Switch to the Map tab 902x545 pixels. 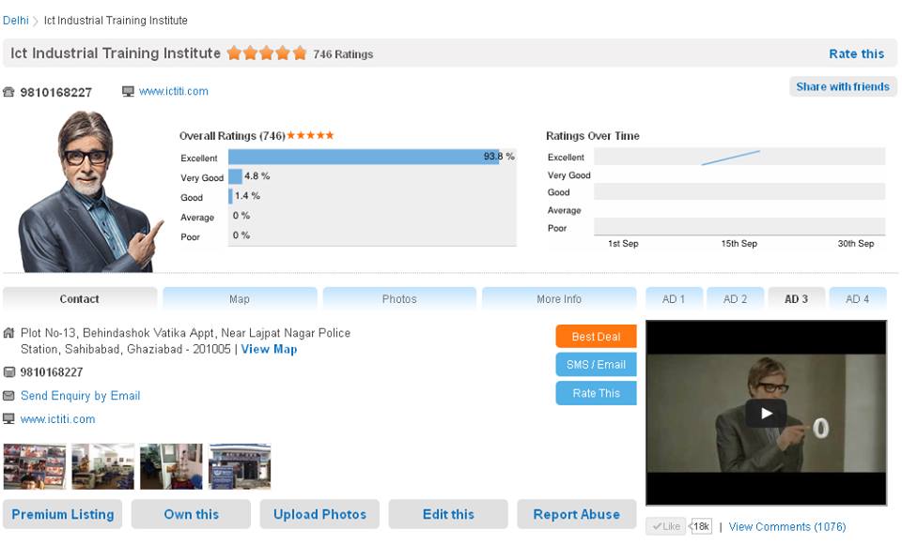[240, 298]
